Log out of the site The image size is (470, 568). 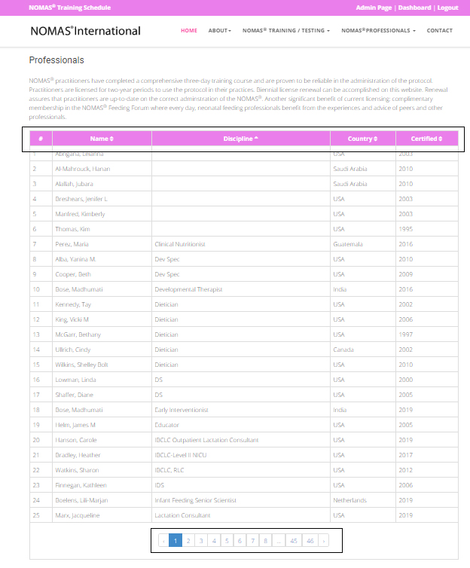tap(447, 8)
